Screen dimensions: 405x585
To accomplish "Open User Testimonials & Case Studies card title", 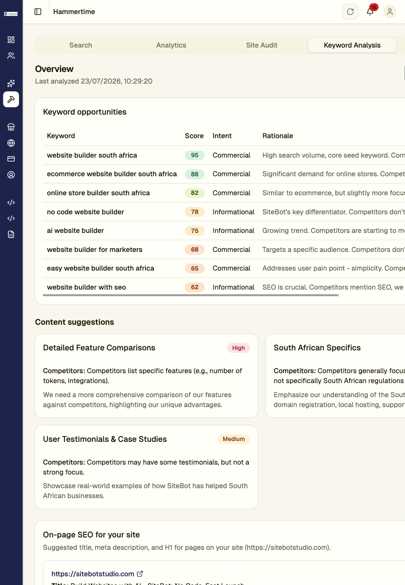I will tap(105, 439).
